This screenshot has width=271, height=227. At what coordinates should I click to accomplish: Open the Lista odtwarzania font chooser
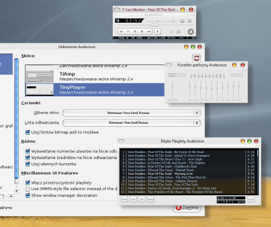(132, 123)
